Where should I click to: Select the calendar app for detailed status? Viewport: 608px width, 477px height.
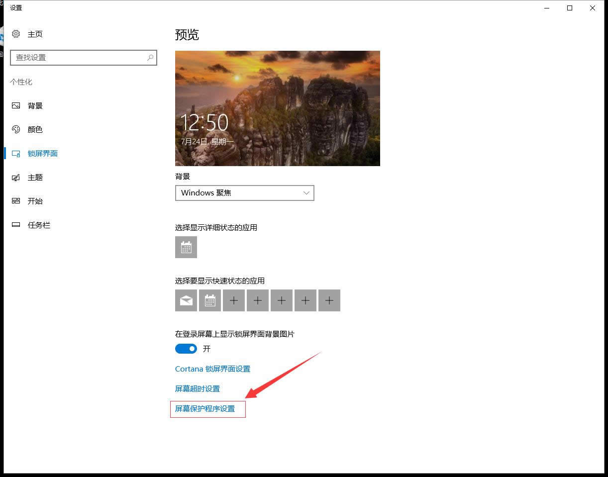(186, 247)
